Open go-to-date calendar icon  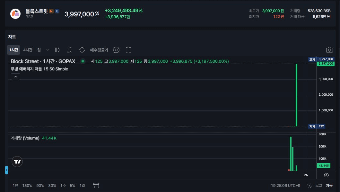pyautogui.click(x=96, y=185)
